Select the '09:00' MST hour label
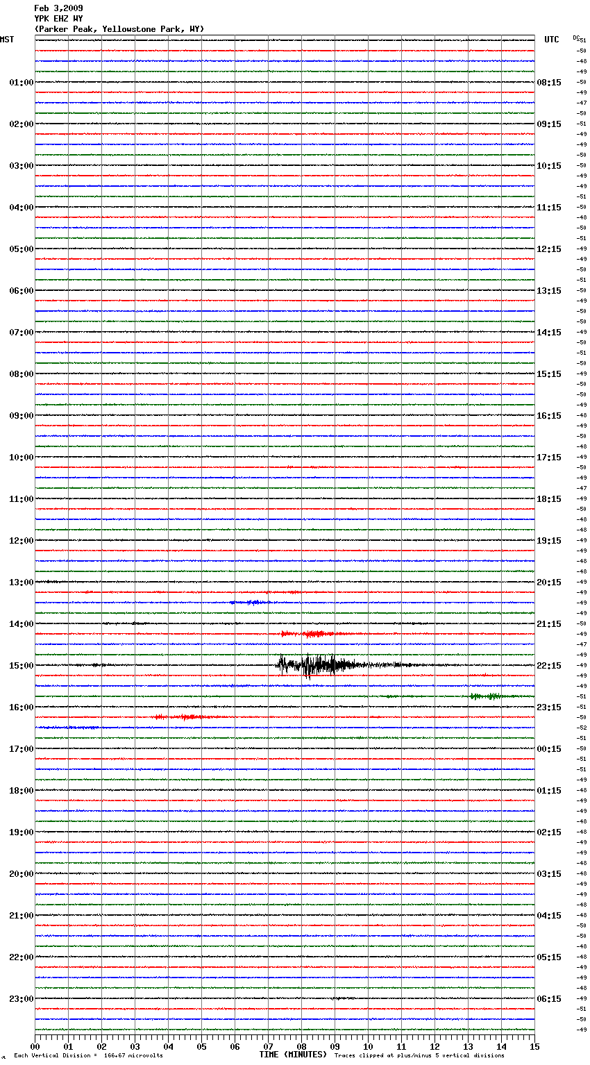This screenshot has width=590, height=1065. (21, 416)
